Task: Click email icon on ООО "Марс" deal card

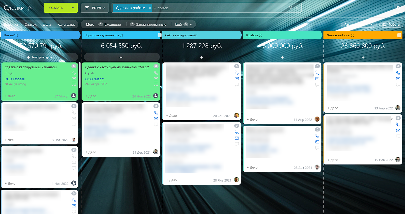Action: click(x=156, y=79)
